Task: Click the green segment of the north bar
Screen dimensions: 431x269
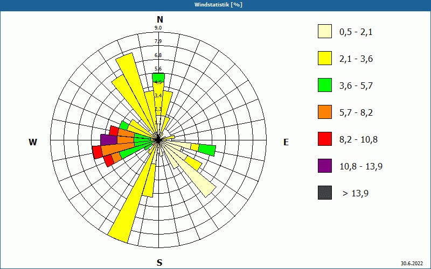Action: [x=158, y=77]
